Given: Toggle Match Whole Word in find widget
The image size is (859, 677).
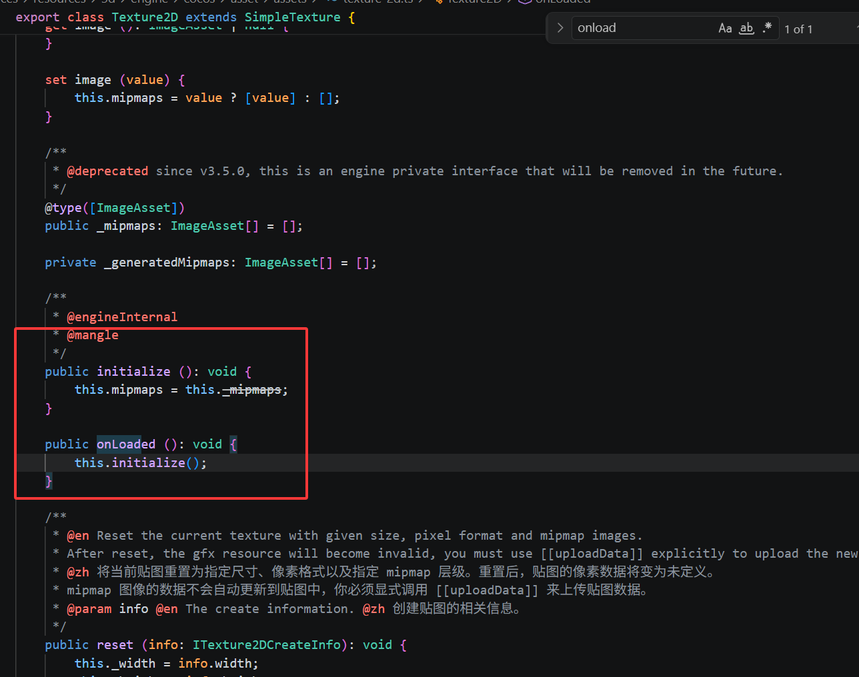Looking at the screenshot, I should [747, 28].
